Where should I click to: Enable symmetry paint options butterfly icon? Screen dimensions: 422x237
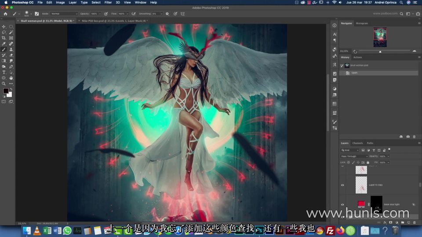pyautogui.click(x=182, y=14)
